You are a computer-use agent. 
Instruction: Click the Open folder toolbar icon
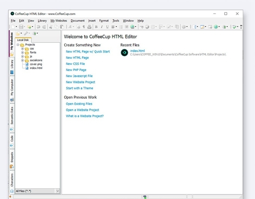pos(29,27)
